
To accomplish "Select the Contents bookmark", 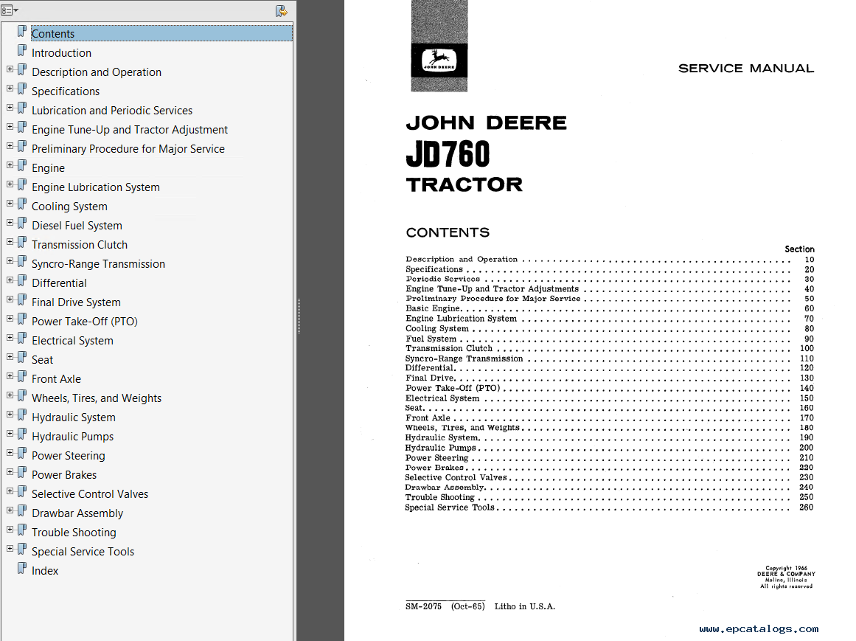I will tap(53, 34).
